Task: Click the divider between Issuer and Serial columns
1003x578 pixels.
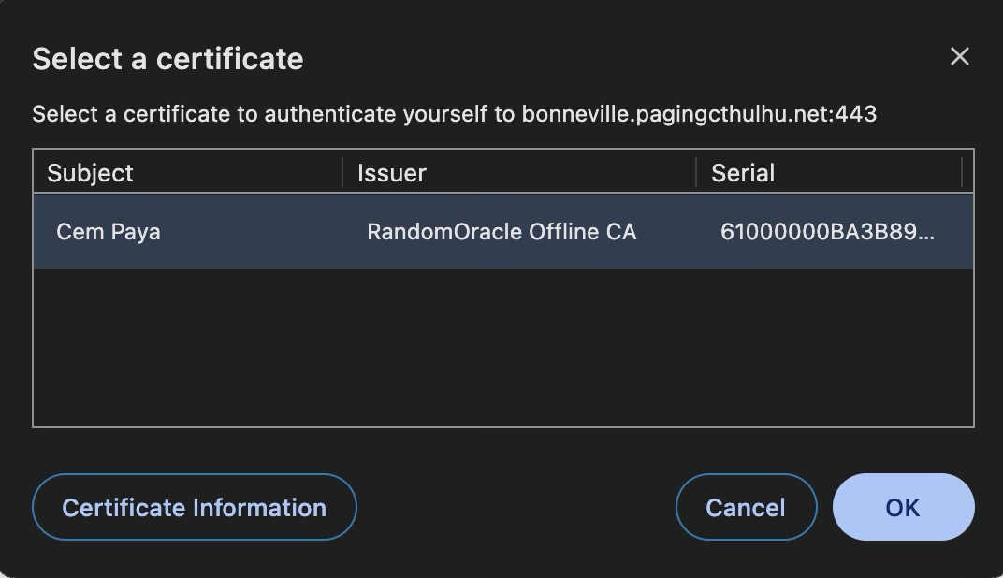Action: pos(696,172)
